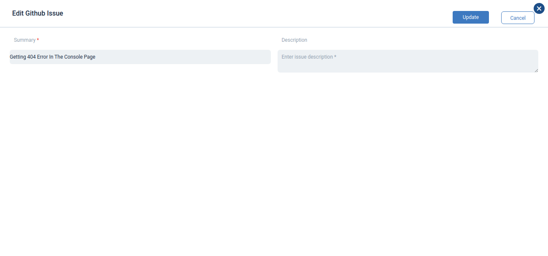Grab the Description box resize handle
The image size is (548, 256).
[x=536, y=70]
